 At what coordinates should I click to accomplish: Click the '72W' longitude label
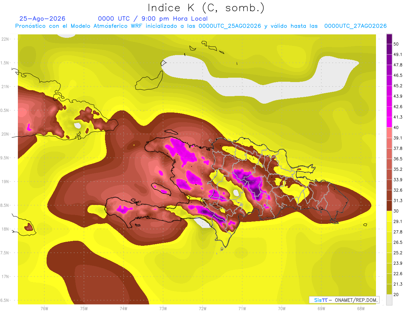(x=202, y=308)
